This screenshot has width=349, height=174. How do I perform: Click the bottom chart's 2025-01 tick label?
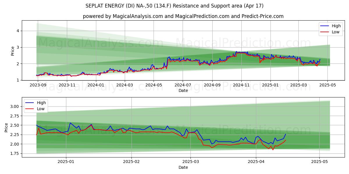[x=66, y=162]
